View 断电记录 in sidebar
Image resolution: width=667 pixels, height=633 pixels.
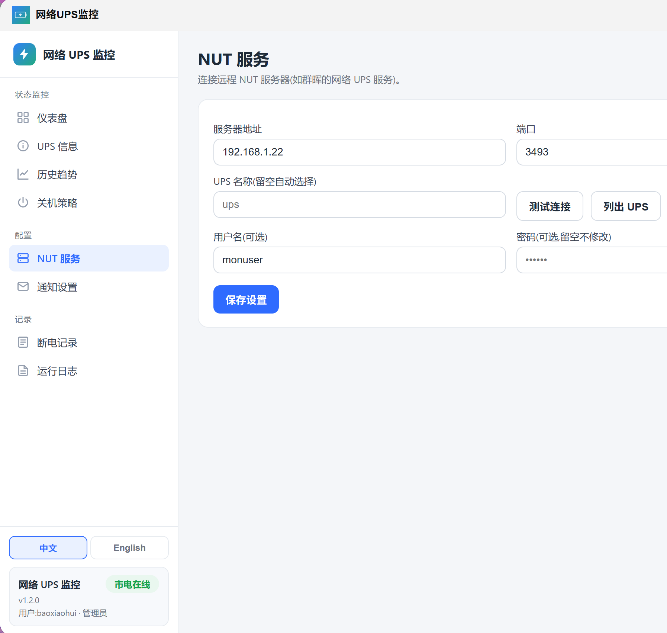(x=89, y=343)
